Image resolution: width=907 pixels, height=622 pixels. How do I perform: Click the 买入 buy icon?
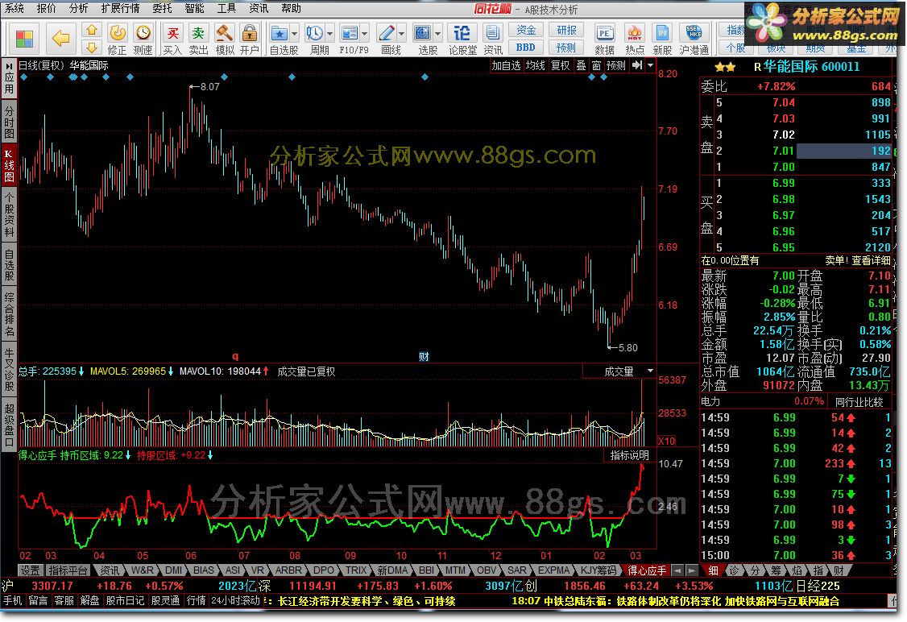click(x=172, y=33)
